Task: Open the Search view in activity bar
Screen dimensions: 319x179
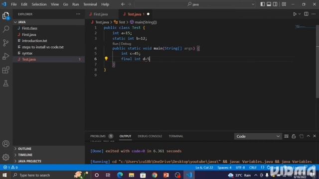Action: pos(5,29)
